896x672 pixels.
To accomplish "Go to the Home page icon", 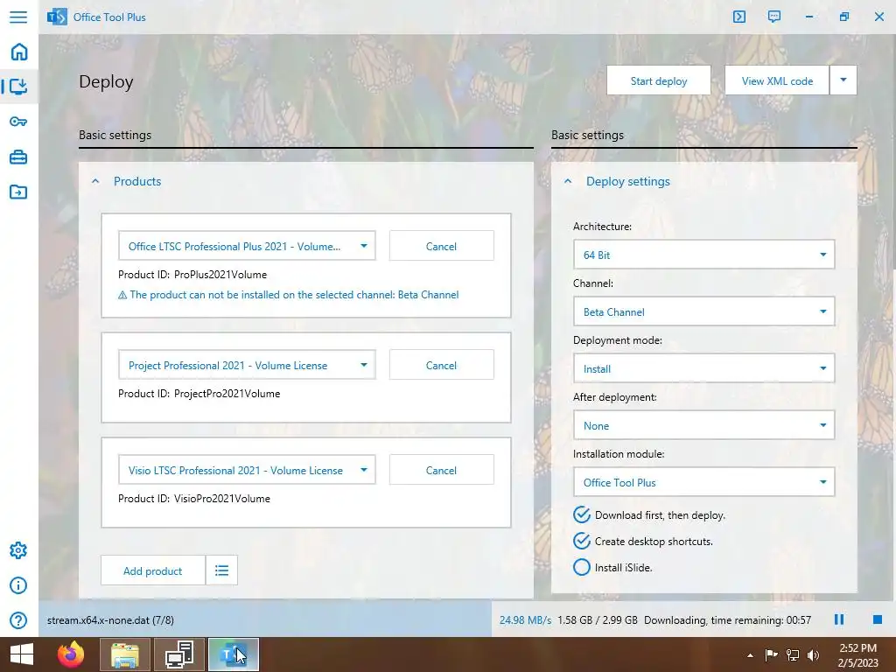I will (19, 52).
